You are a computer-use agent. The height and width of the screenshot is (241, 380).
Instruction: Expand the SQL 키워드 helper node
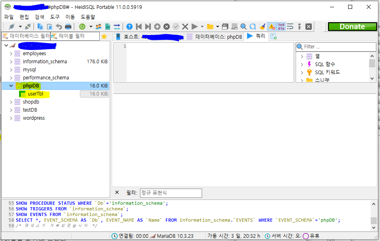click(302, 73)
